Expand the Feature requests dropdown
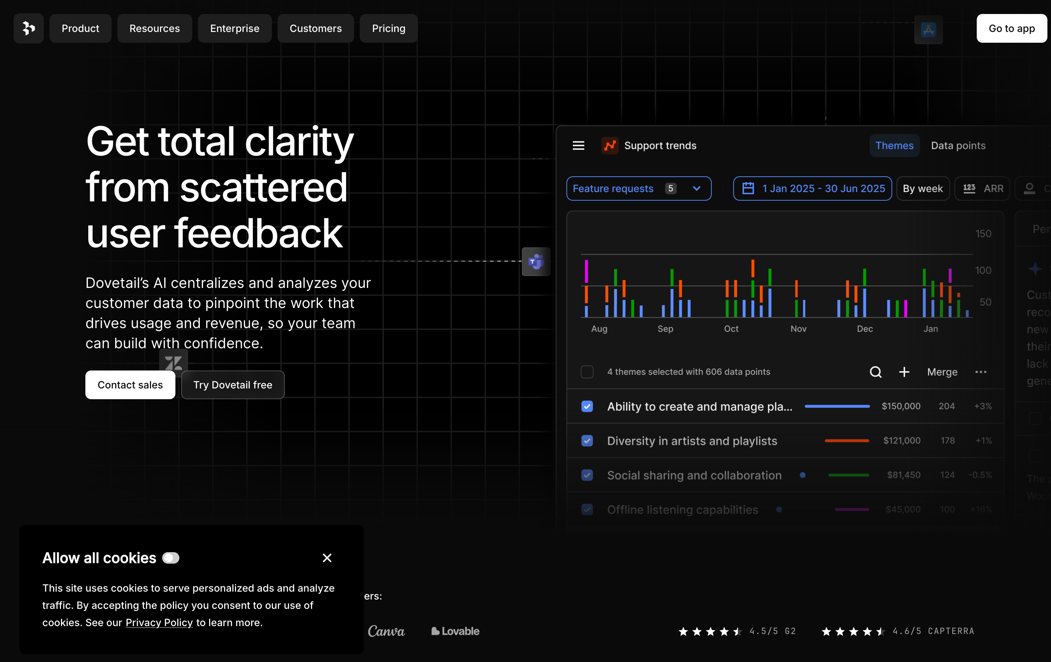The height and width of the screenshot is (662, 1051). tap(638, 188)
